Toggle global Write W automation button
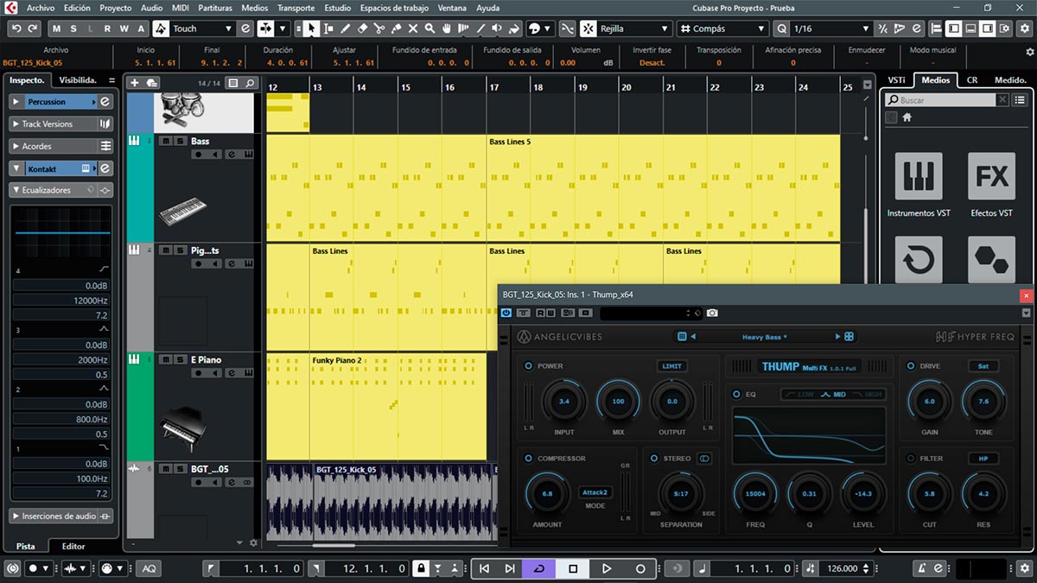1037x583 pixels. point(125,29)
